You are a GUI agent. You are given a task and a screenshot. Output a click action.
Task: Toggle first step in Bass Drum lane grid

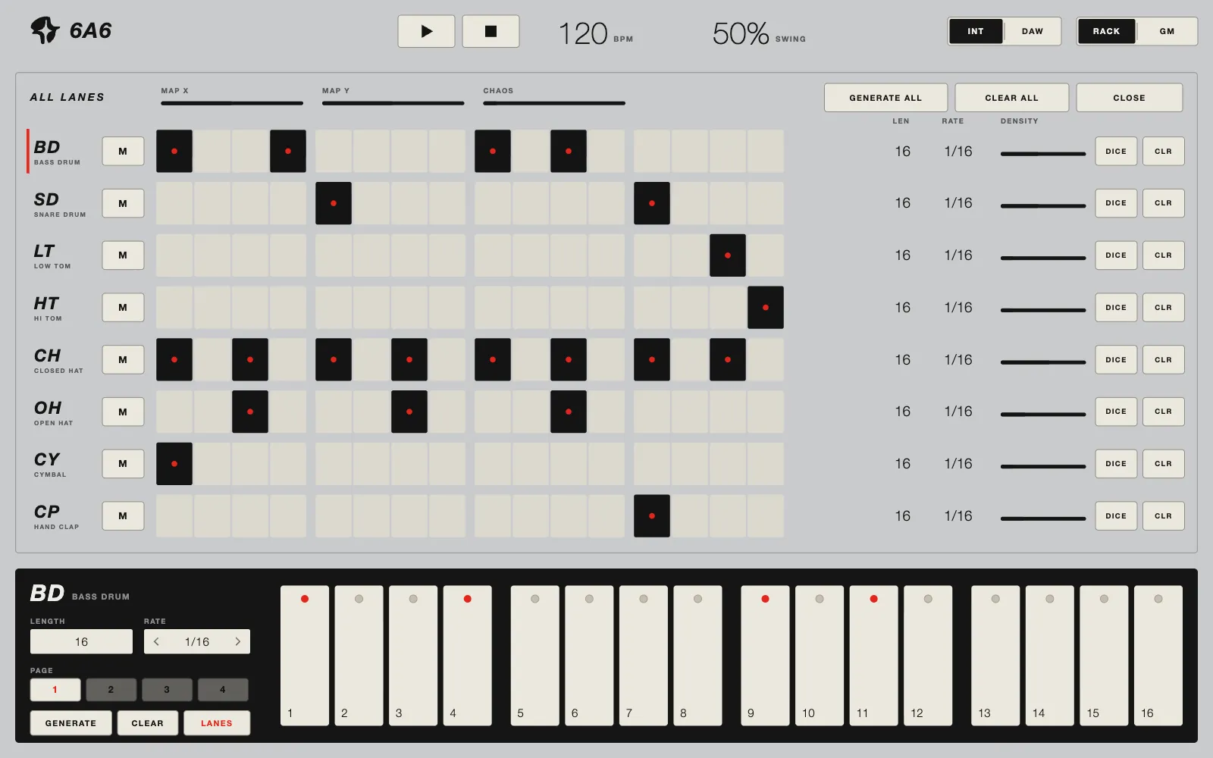[174, 151]
